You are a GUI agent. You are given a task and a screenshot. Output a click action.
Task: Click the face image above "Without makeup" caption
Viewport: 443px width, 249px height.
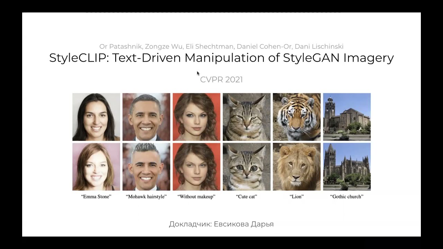[196, 167]
